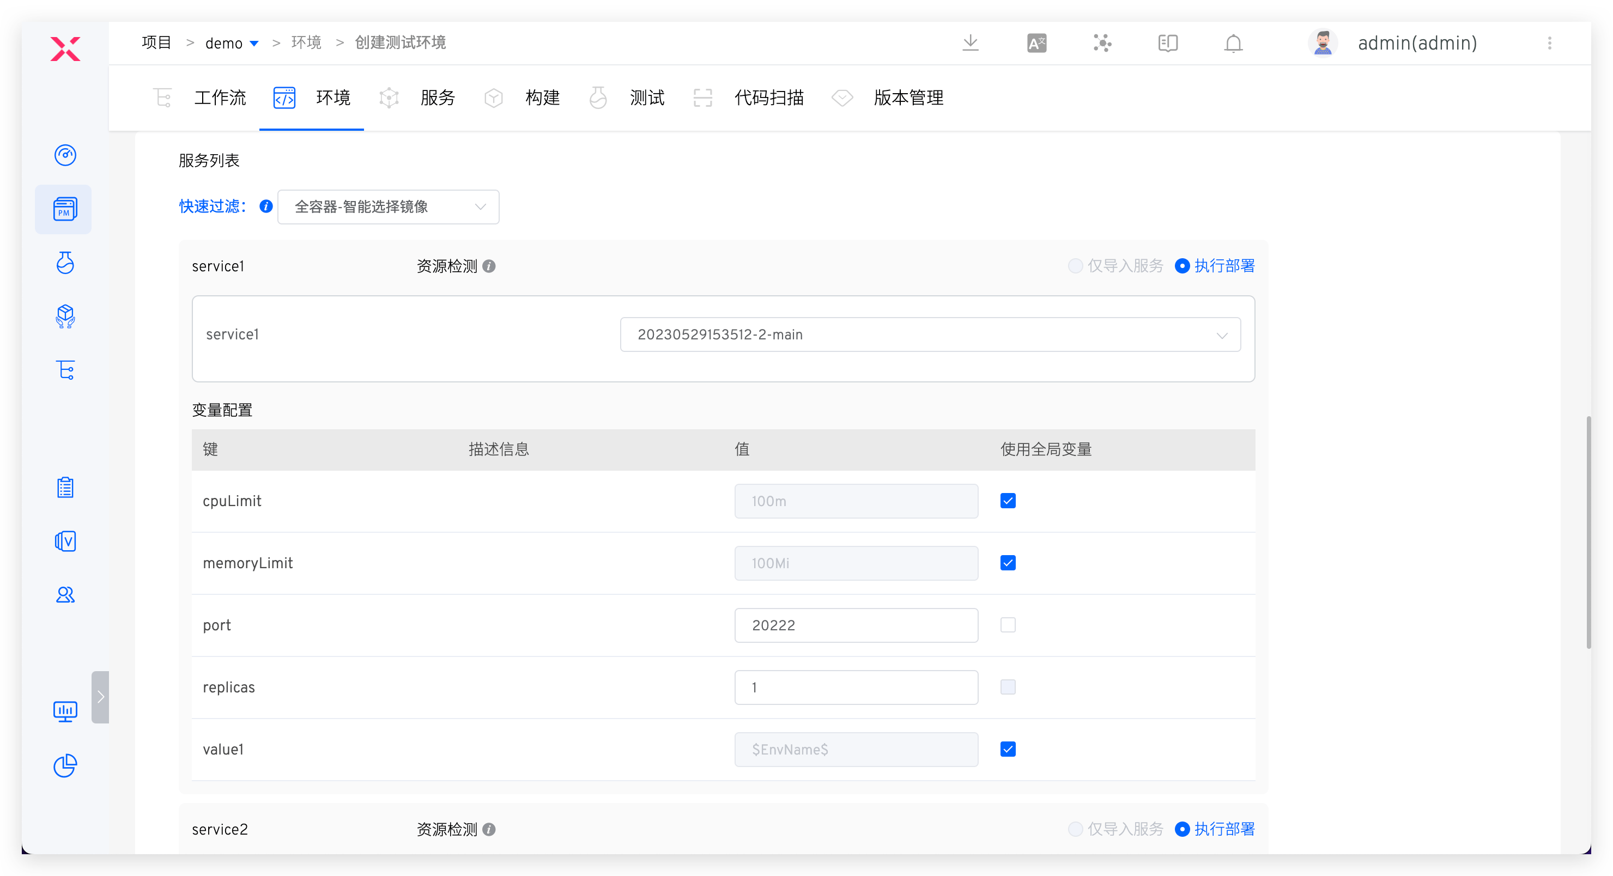This screenshot has height=876, width=1613.
Task: Expand the demo project selector
Action: pyautogui.click(x=254, y=42)
